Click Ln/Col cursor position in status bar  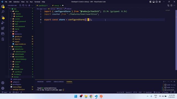point(120,92)
